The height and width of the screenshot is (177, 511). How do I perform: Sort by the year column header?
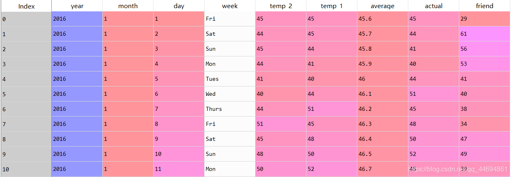click(77, 6)
